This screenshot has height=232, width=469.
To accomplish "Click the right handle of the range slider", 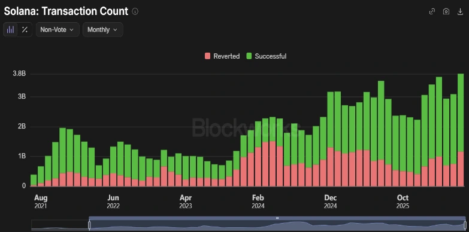I will pos(465,225).
